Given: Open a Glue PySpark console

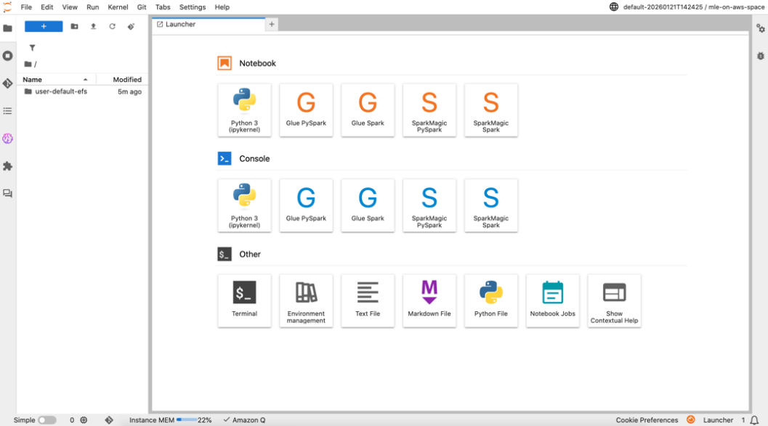Looking at the screenshot, I should tap(306, 205).
